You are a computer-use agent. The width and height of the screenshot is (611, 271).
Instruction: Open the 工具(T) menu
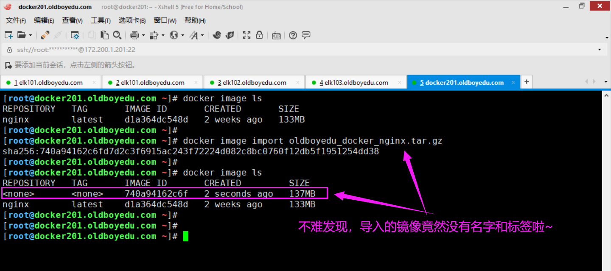pos(101,20)
